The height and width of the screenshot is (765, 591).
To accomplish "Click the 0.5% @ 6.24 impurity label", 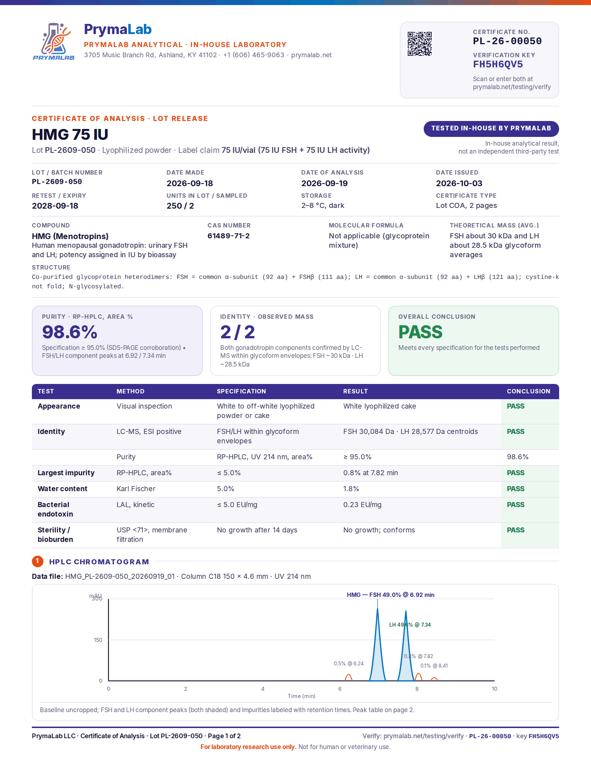I will click(349, 664).
